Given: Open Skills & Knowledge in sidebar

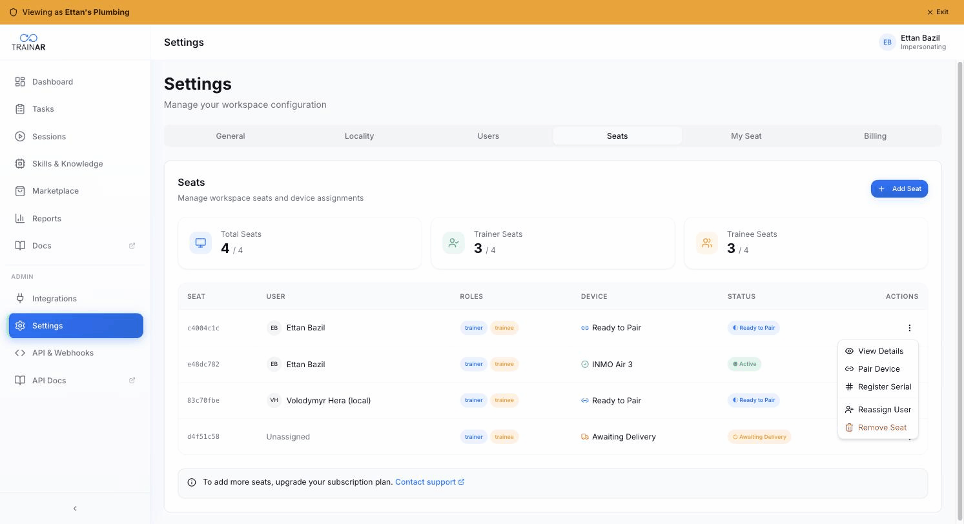Looking at the screenshot, I should pyautogui.click(x=76, y=164).
